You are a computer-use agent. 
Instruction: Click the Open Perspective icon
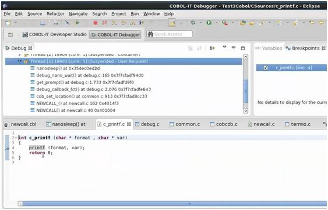coord(10,35)
